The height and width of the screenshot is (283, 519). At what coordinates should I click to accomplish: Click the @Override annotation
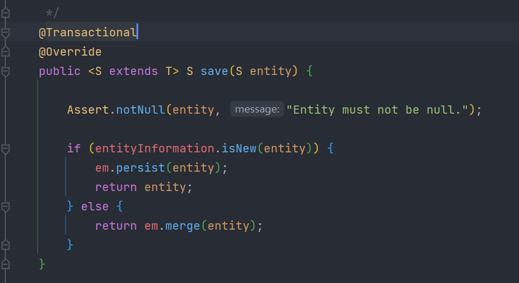(70, 52)
